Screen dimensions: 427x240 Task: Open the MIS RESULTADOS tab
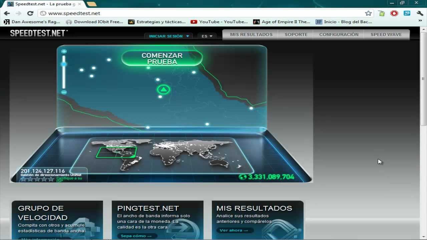pyautogui.click(x=251, y=34)
